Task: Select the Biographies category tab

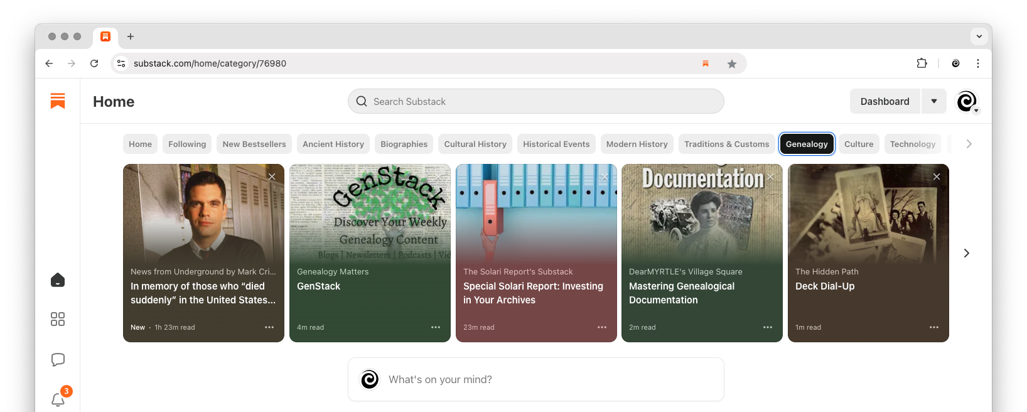Action: click(x=404, y=144)
